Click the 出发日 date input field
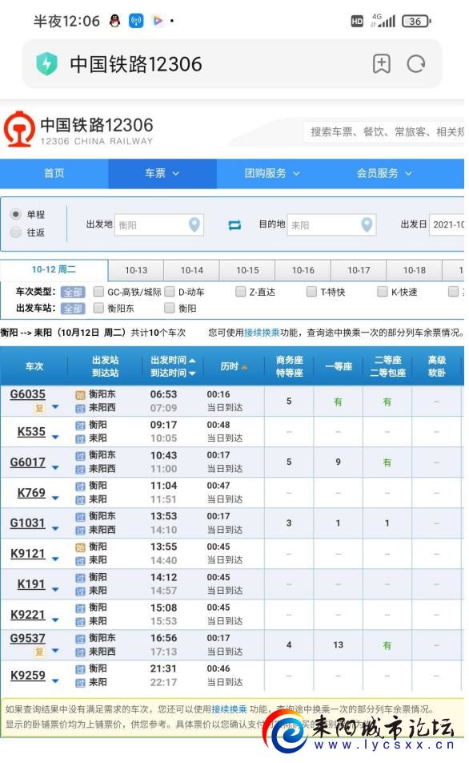469x763 pixels. coord(447,224)
